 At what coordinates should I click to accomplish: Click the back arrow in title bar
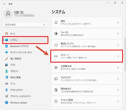pos(5,4)
